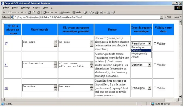This screenshot has height=108, width=184.
Task: Expand the Liens links toolbar
Action: click(177, 17)
